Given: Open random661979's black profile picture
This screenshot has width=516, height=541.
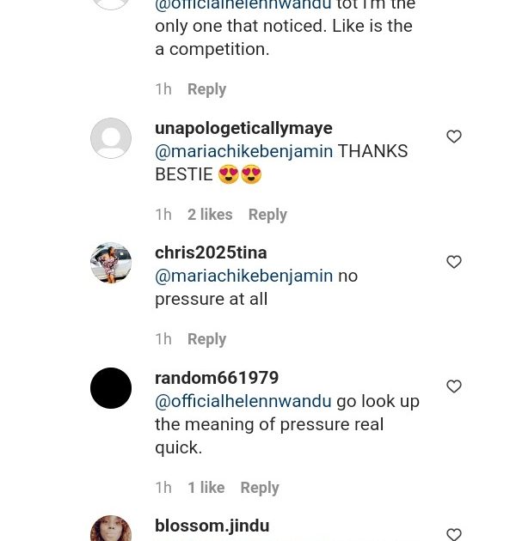Looking at the screenshot, I should click(111, 388).
